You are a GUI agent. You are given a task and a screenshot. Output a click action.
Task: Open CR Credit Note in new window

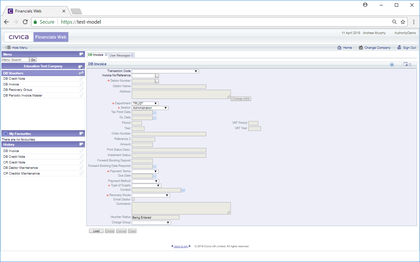81,162
